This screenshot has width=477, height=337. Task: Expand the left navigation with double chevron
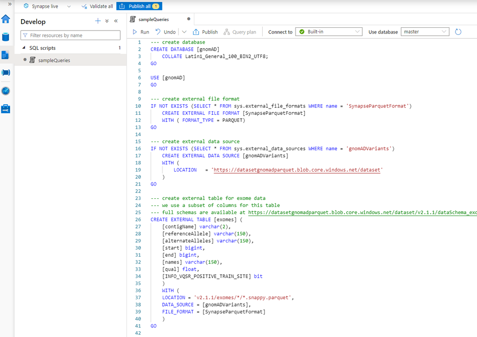coord(10,4)
